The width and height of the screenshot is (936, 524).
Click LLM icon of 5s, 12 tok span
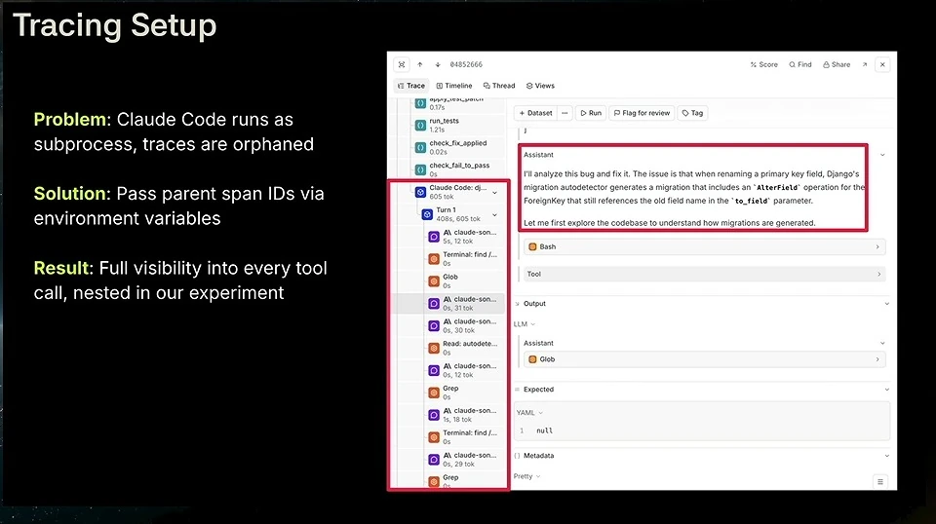tap(434, 237)
